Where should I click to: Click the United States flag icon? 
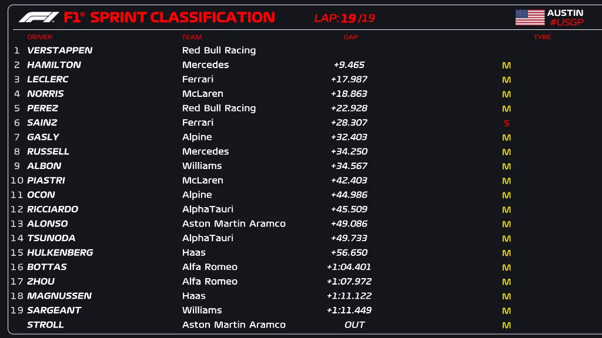pyautogui.click(x=530, y=18)
